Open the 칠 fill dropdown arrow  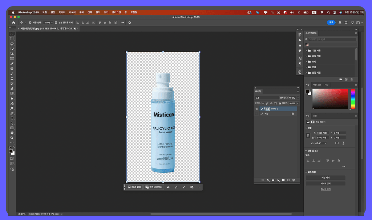coord(298,103)
